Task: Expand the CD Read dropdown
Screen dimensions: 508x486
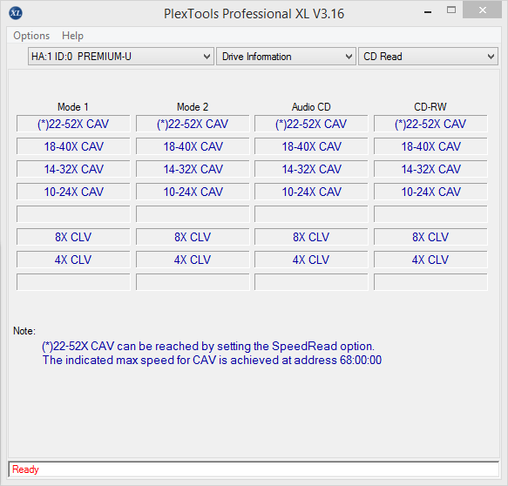Action: (428, 57)
